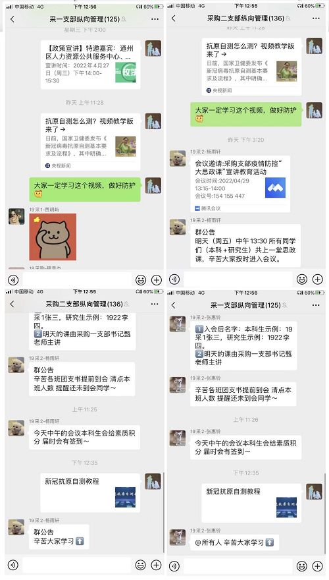Open the 【政策宣讲】特邀嘉宾 article card

90,65
